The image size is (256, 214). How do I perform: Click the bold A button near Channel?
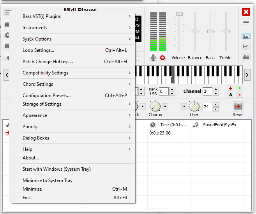coord(230,95)
